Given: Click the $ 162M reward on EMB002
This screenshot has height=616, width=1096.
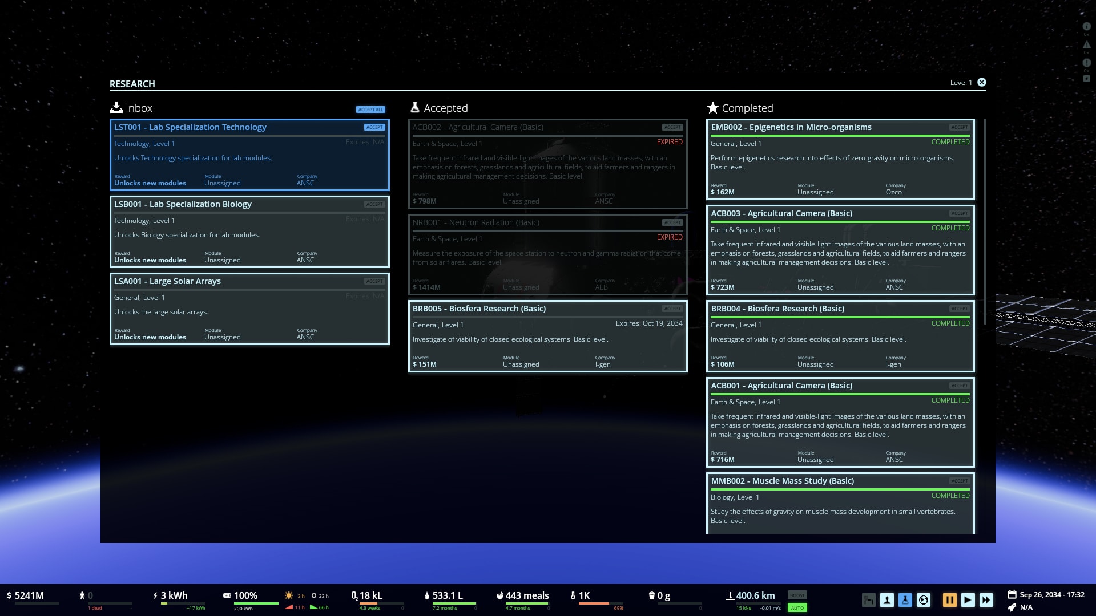Looking at the screenshot, I should (722, 192).
